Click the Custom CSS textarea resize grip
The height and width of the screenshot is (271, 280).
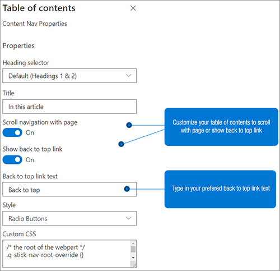pos(134,264)
